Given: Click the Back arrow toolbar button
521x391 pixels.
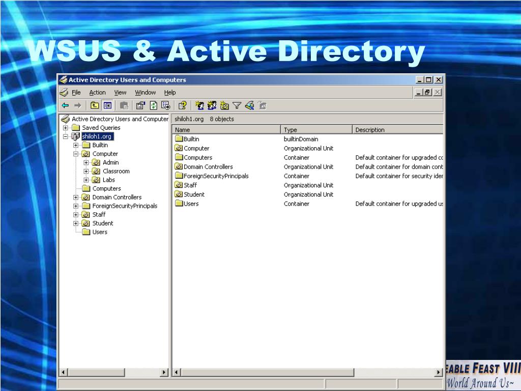Looking at the screenshot, I should 66,106.
